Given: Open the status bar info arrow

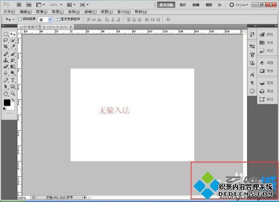Looking at the screenshot, I should pos(85,198).
